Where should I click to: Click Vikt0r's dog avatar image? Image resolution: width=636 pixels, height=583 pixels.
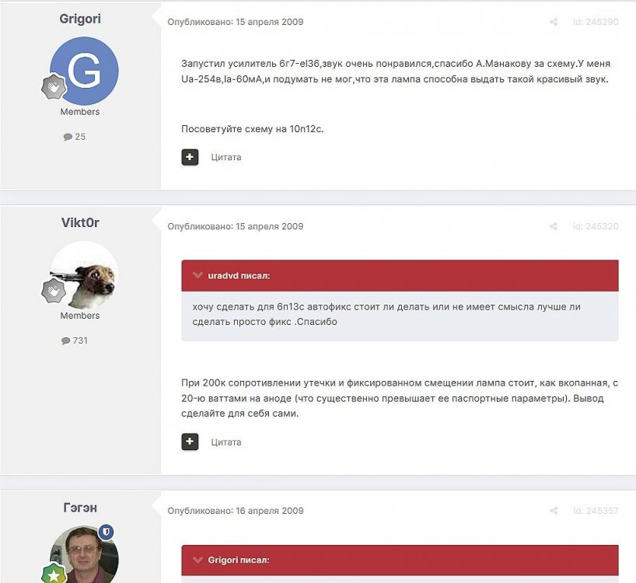point(84,275)
